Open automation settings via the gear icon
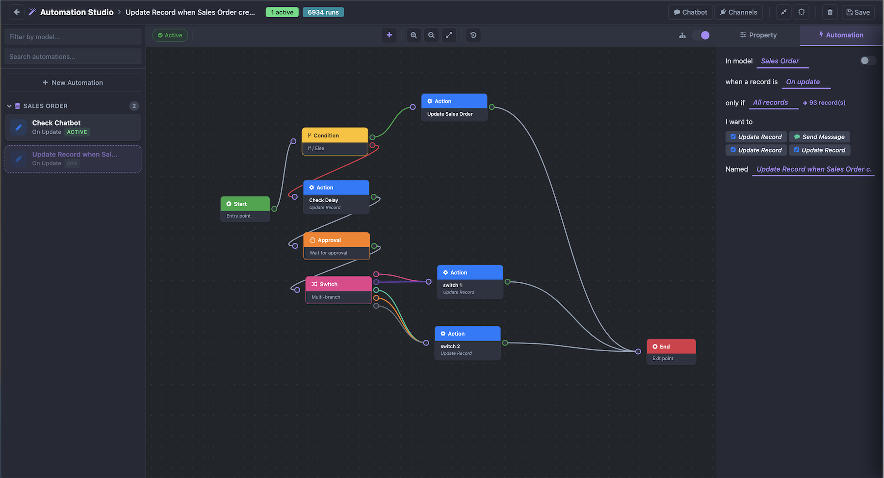 [x=802, y=12]
